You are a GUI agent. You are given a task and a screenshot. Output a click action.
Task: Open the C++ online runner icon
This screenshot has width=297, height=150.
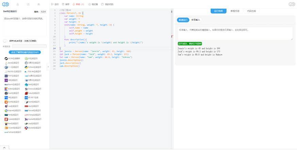point(6,67)
